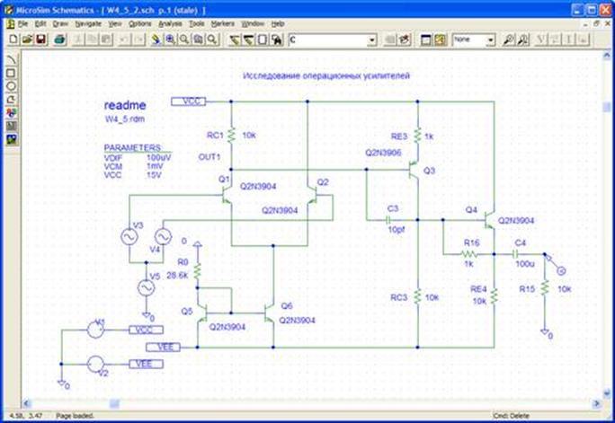The height and width of the screenshot is (423, 615).
Task: Select capacitor C3 10pf value
Action: (397, 230)
